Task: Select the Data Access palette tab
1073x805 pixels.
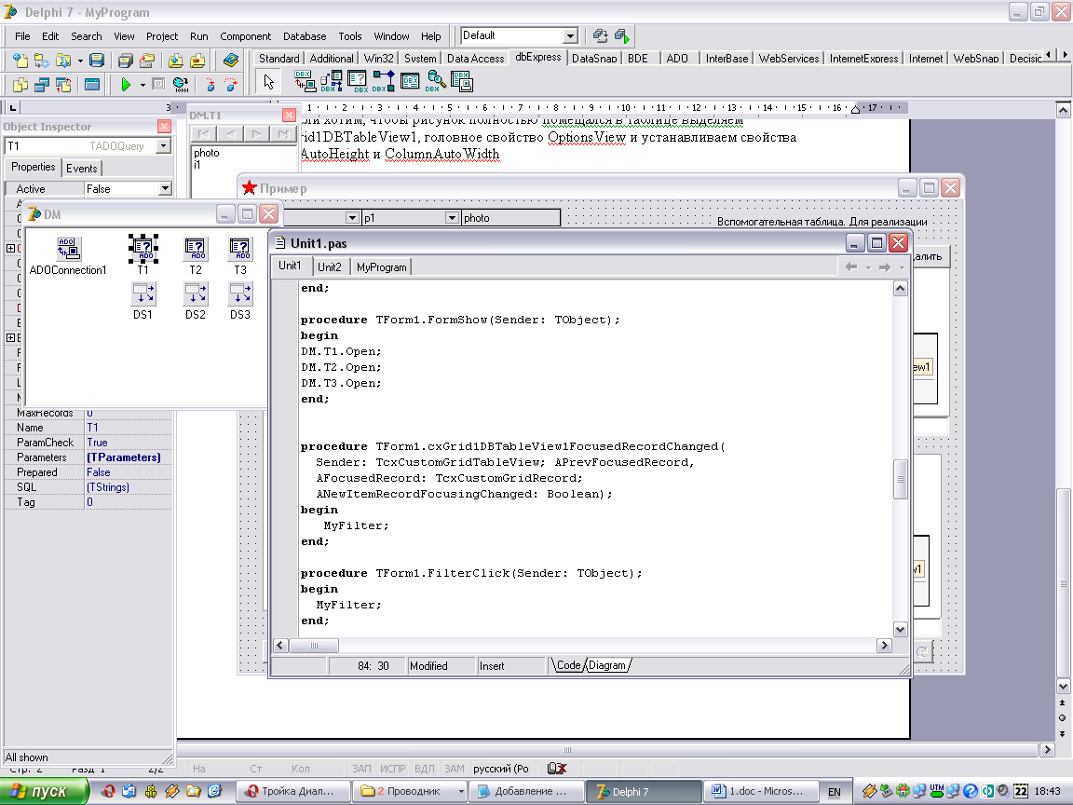Action: click(475, 59)
